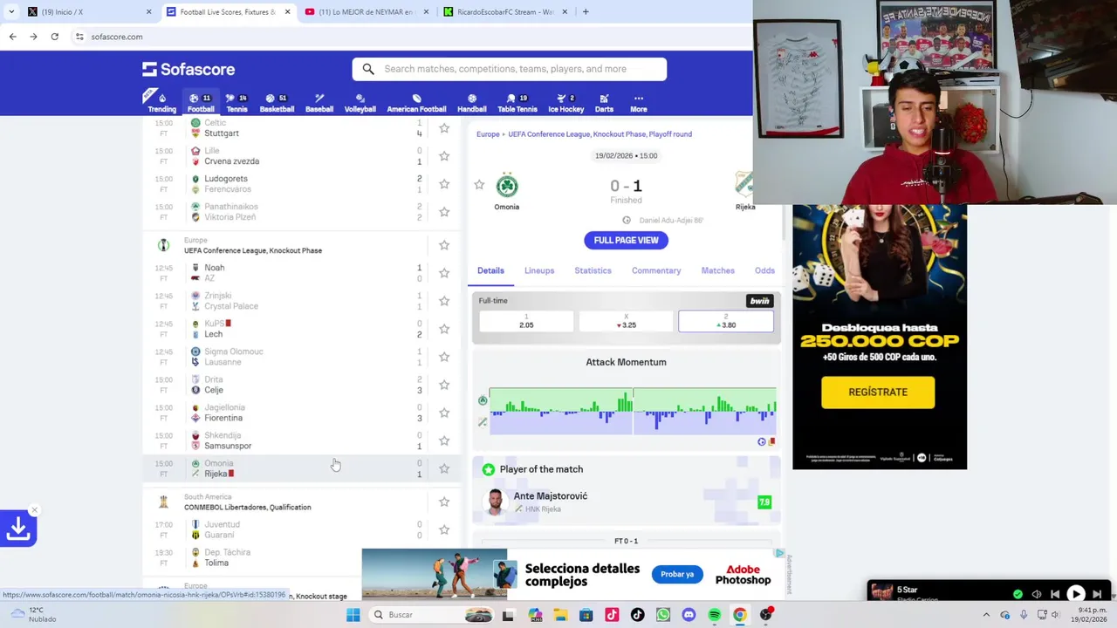Click the download arrow floating icon
This screenshot has height=628, width=1117.
pos(17,529)
